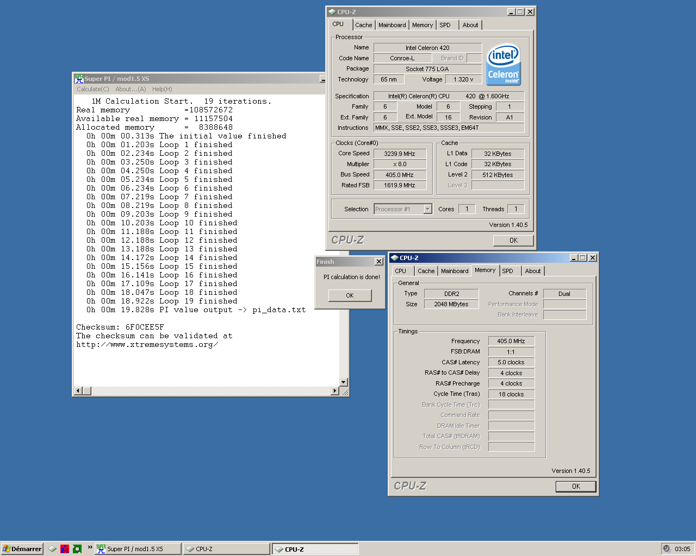696x556 pixels.
Task: Click the Intel Celeron 420 name field
Action: click(427, 48)
